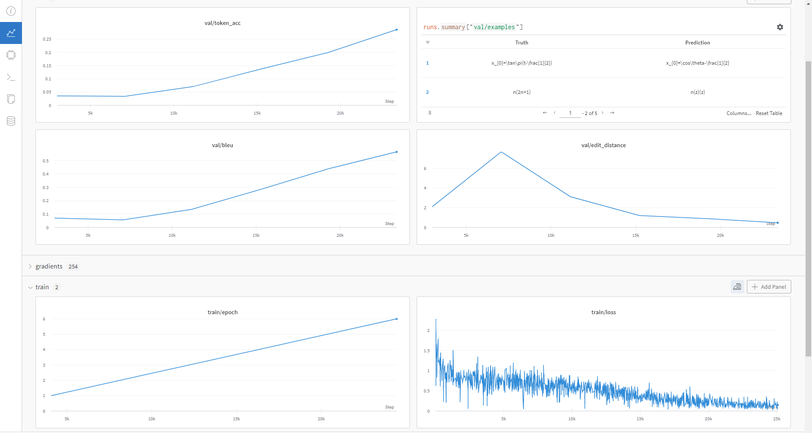Screen dimensions: 812x433
Task: Jump to last table page with right arrow
Action: (x=612, y=113)
